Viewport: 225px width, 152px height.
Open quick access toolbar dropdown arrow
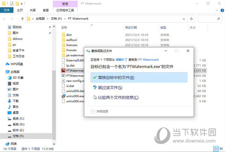coord(21,3)
